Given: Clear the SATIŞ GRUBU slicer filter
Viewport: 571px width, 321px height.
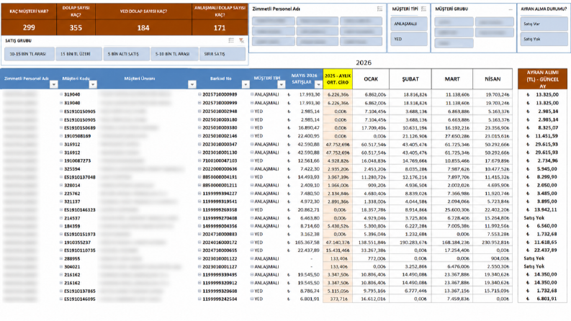Looking at the screenshot, I should [x=241, y=40].
